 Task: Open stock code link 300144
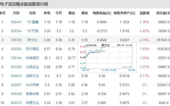click(16, 58)
